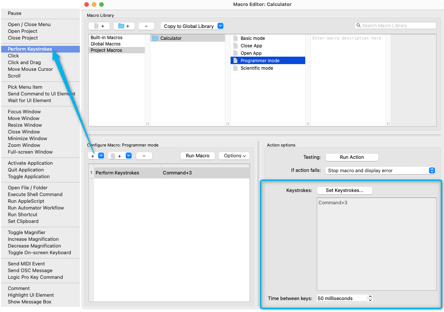Click the remove item minus button in Macro Library
This screenshot has height=312, width=444.
pyautogui.click(x=146, y=26)
